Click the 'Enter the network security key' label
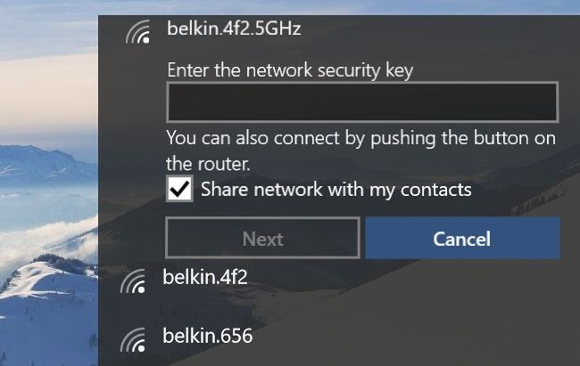The width and height of the screenshot is (580, 366). (290, 70)
